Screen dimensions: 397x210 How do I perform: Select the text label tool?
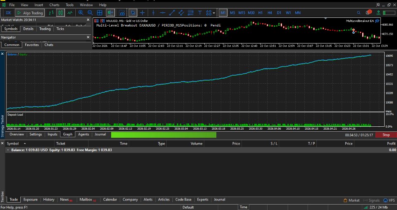pyautogui.click(x=200, y=13)
